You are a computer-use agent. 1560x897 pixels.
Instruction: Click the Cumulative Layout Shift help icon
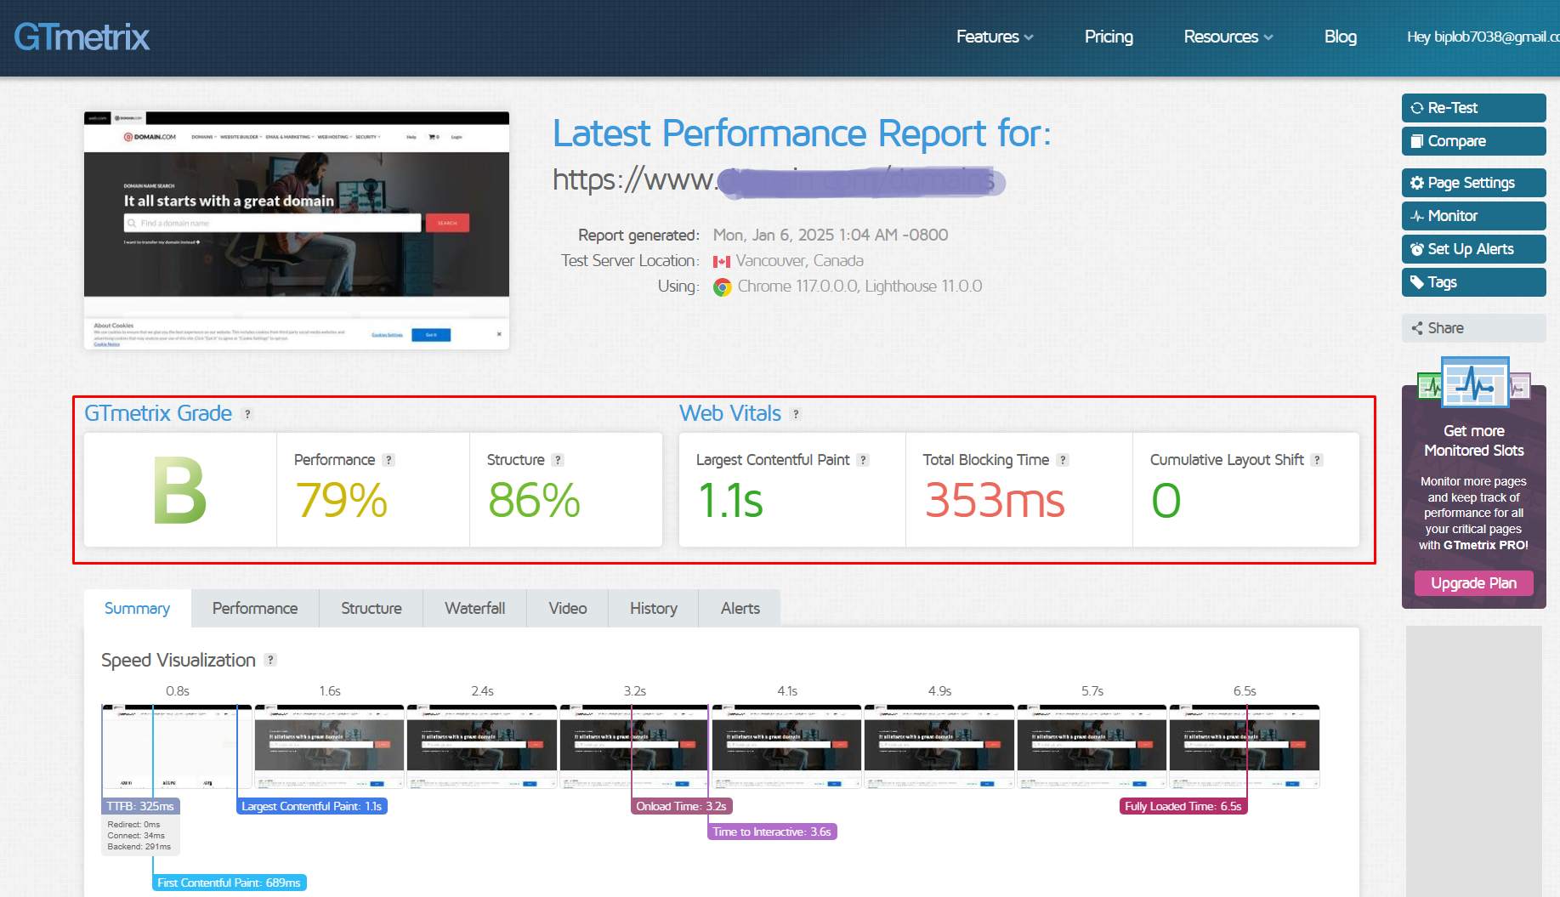pyautogui.click(x=1317, y=460)
